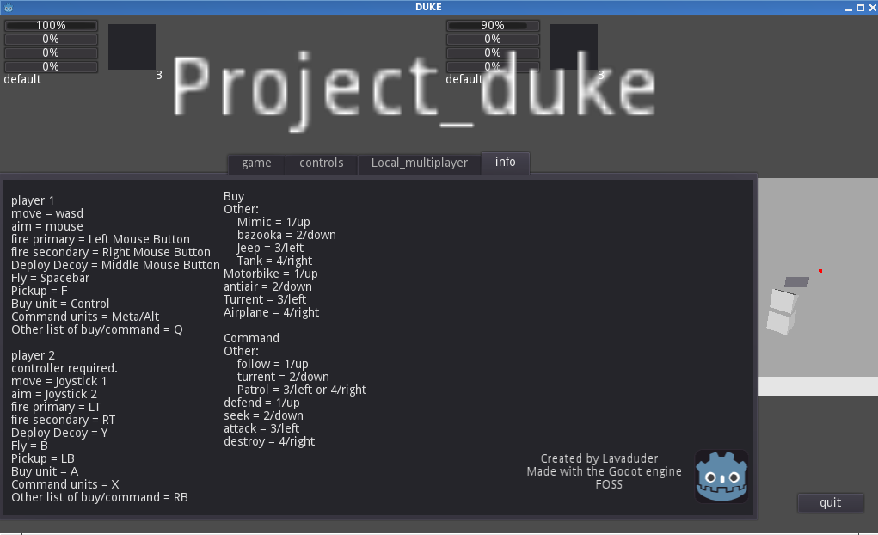Select the Local_multiplayer tab

click(x=420, y=163)
